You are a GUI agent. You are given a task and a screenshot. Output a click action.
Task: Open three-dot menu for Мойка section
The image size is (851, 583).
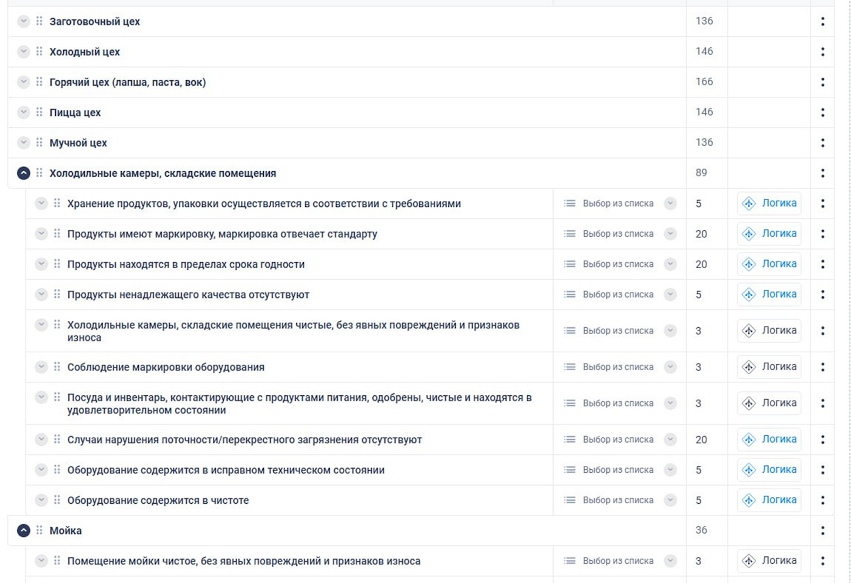(x=822, y=530)
